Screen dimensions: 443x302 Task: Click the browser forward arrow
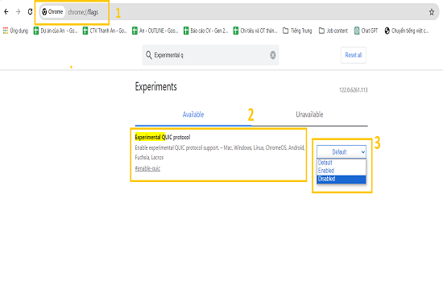(x=18, y=11)
